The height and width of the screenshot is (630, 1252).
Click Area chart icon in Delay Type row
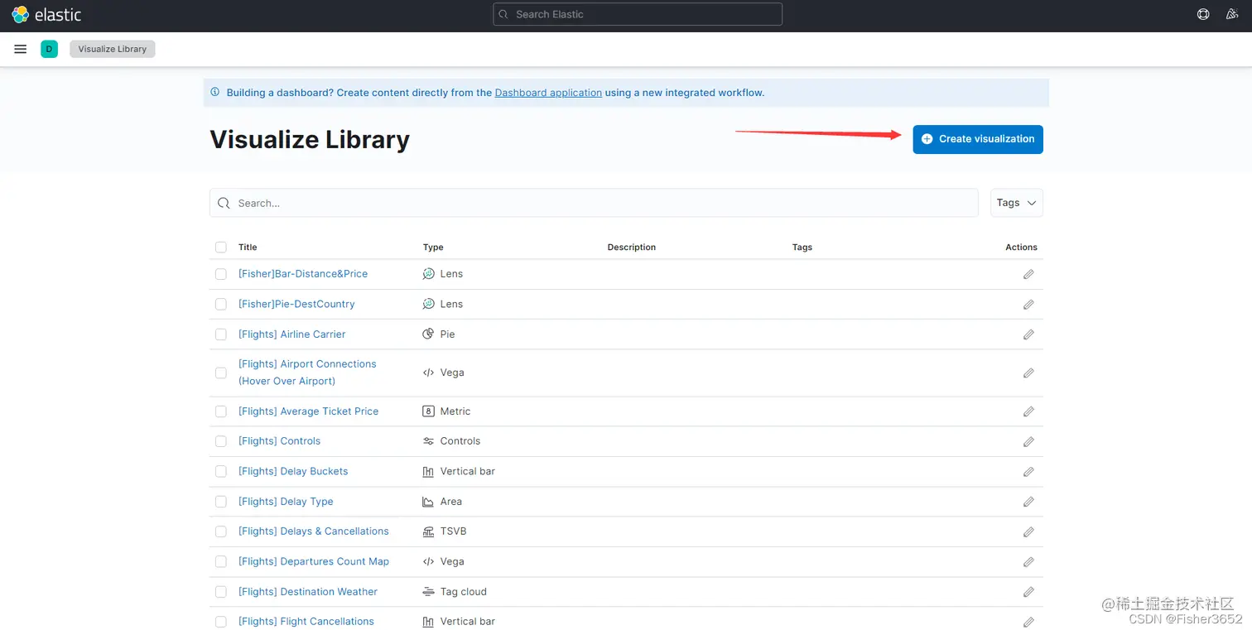428,502
